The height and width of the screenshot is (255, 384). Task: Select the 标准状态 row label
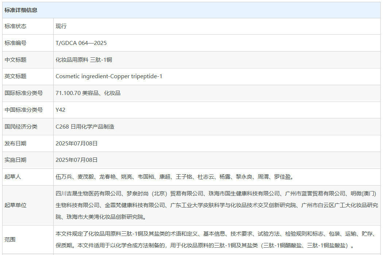click(15, 26)
